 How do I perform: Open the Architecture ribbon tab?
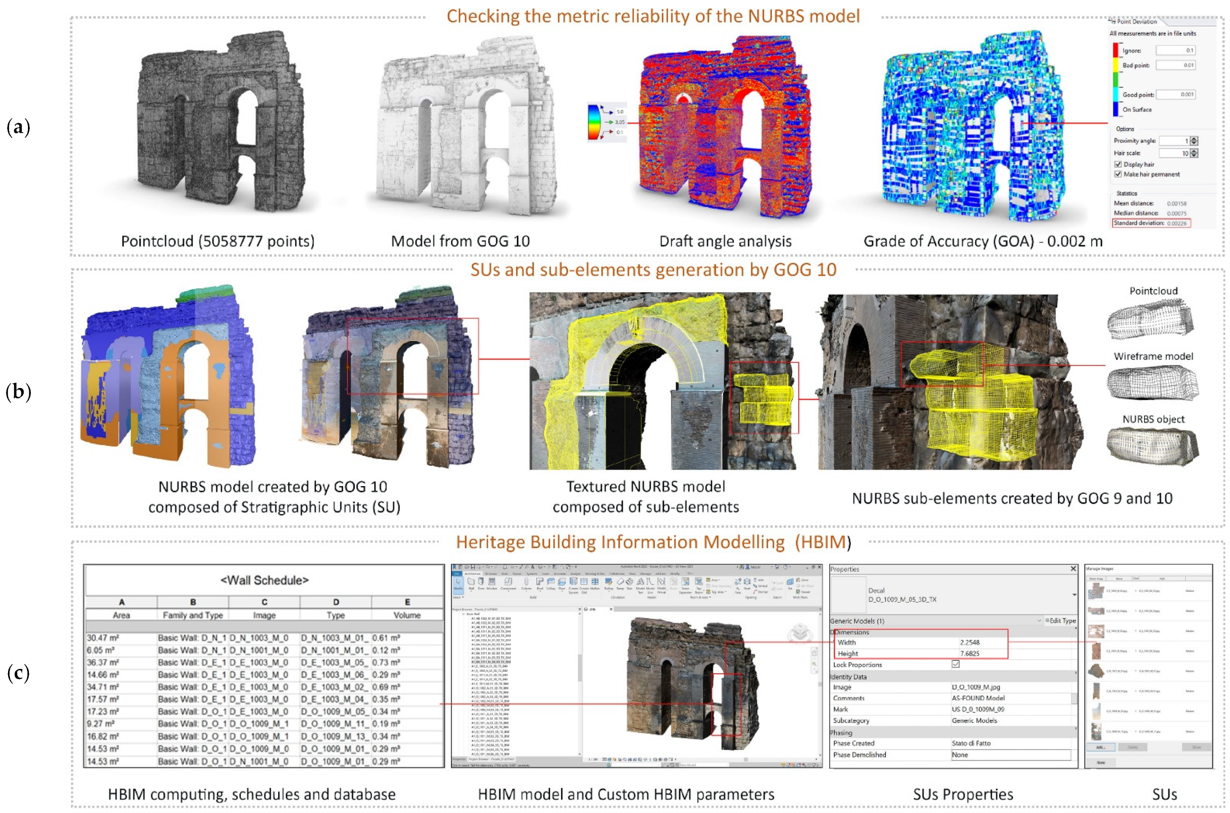tap(472, 574)
